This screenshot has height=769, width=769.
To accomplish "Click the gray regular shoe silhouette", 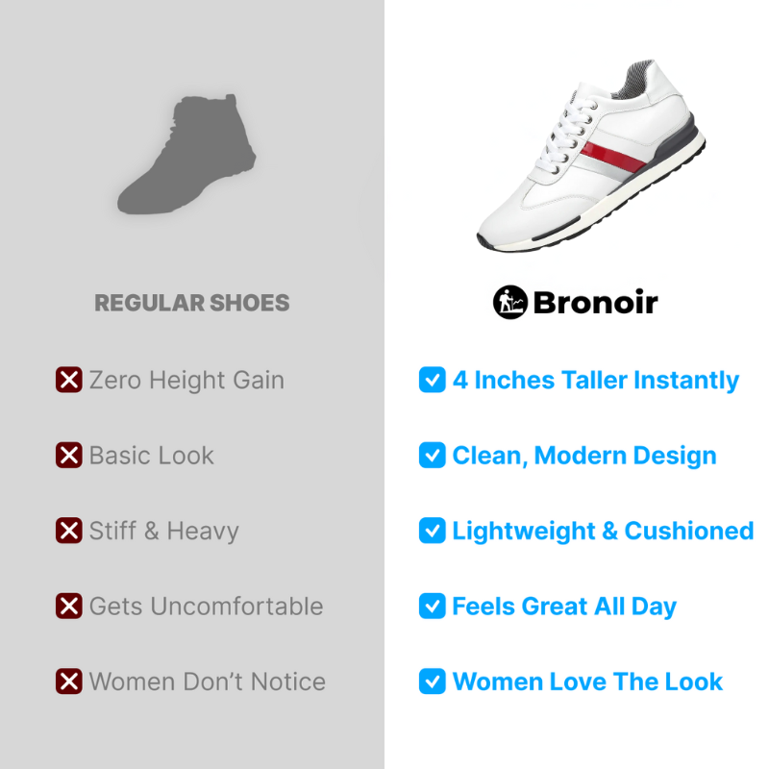I will pyautogui.click(x=186, y=154).
